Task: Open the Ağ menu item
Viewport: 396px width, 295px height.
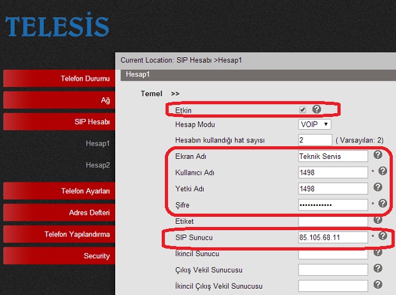Action: pyautogui.click(x=58, y=100)
